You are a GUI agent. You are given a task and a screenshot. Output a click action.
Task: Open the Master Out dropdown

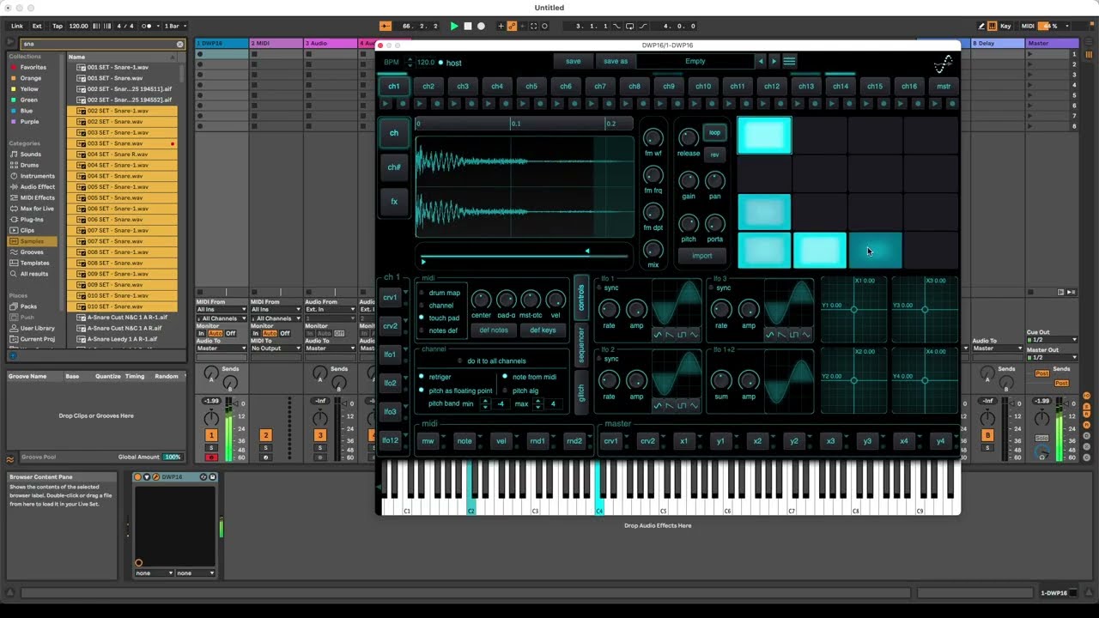tap(1052, 357)
